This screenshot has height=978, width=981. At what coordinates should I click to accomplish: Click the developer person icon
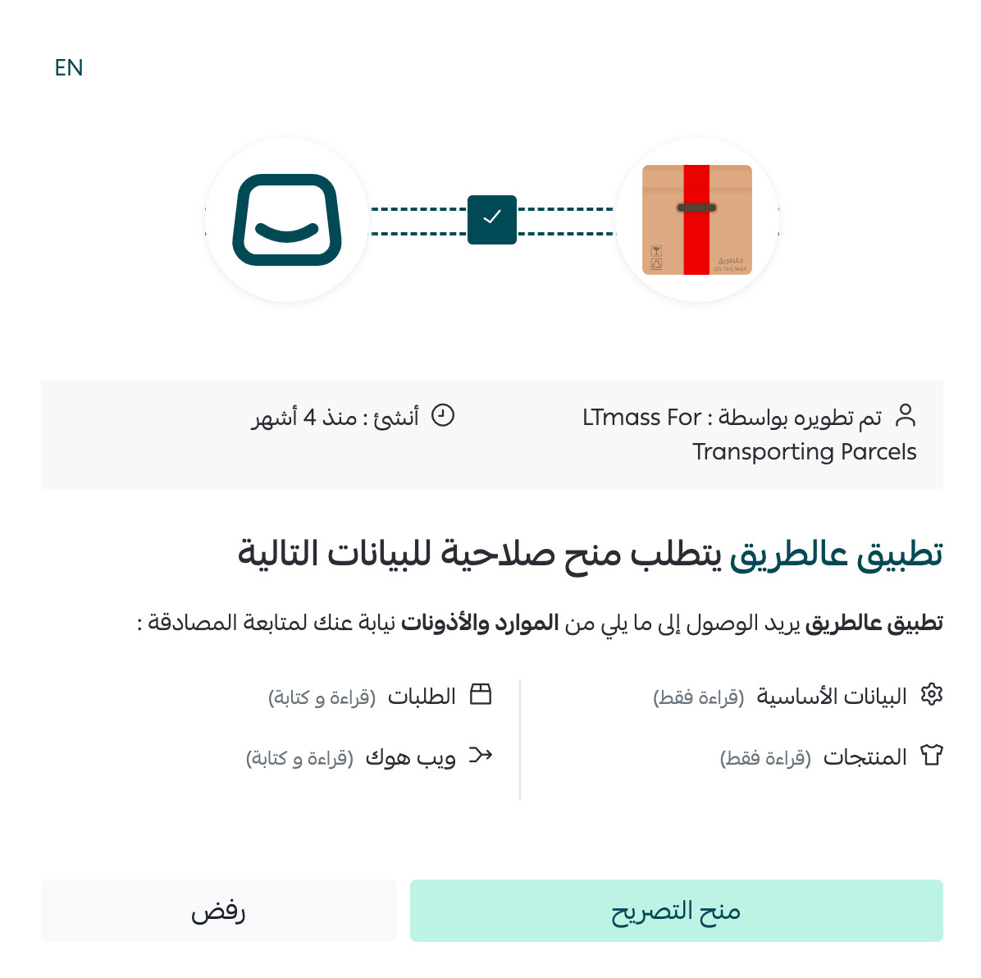point(906,415)
